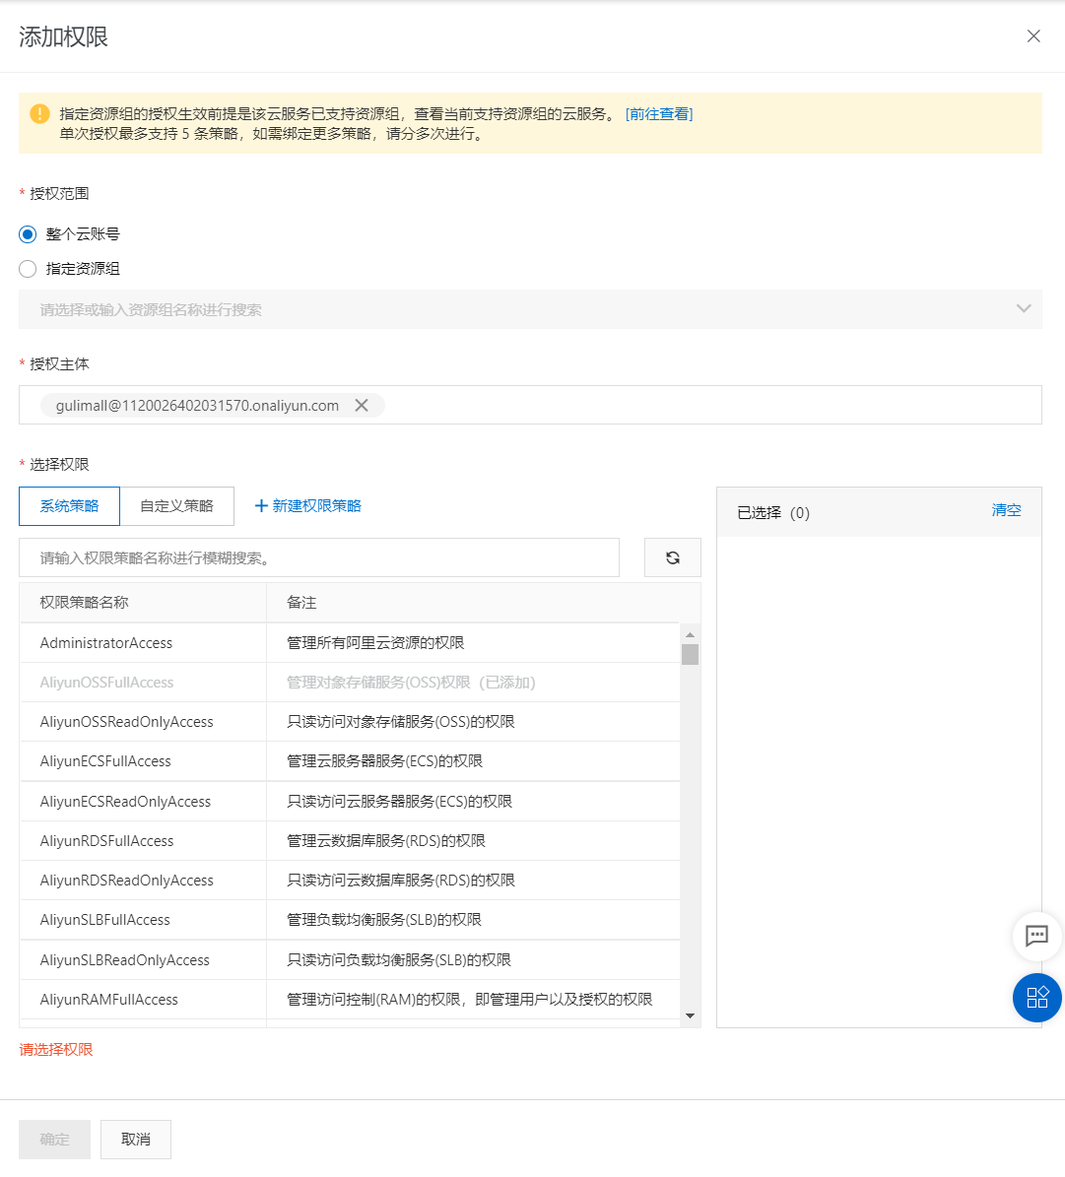This screenshot has height=1177, width=1065.
Task: Select the AliyunSLBReadOnlyAccess policy
Action: pyautogui.click(x=349, y=959)
